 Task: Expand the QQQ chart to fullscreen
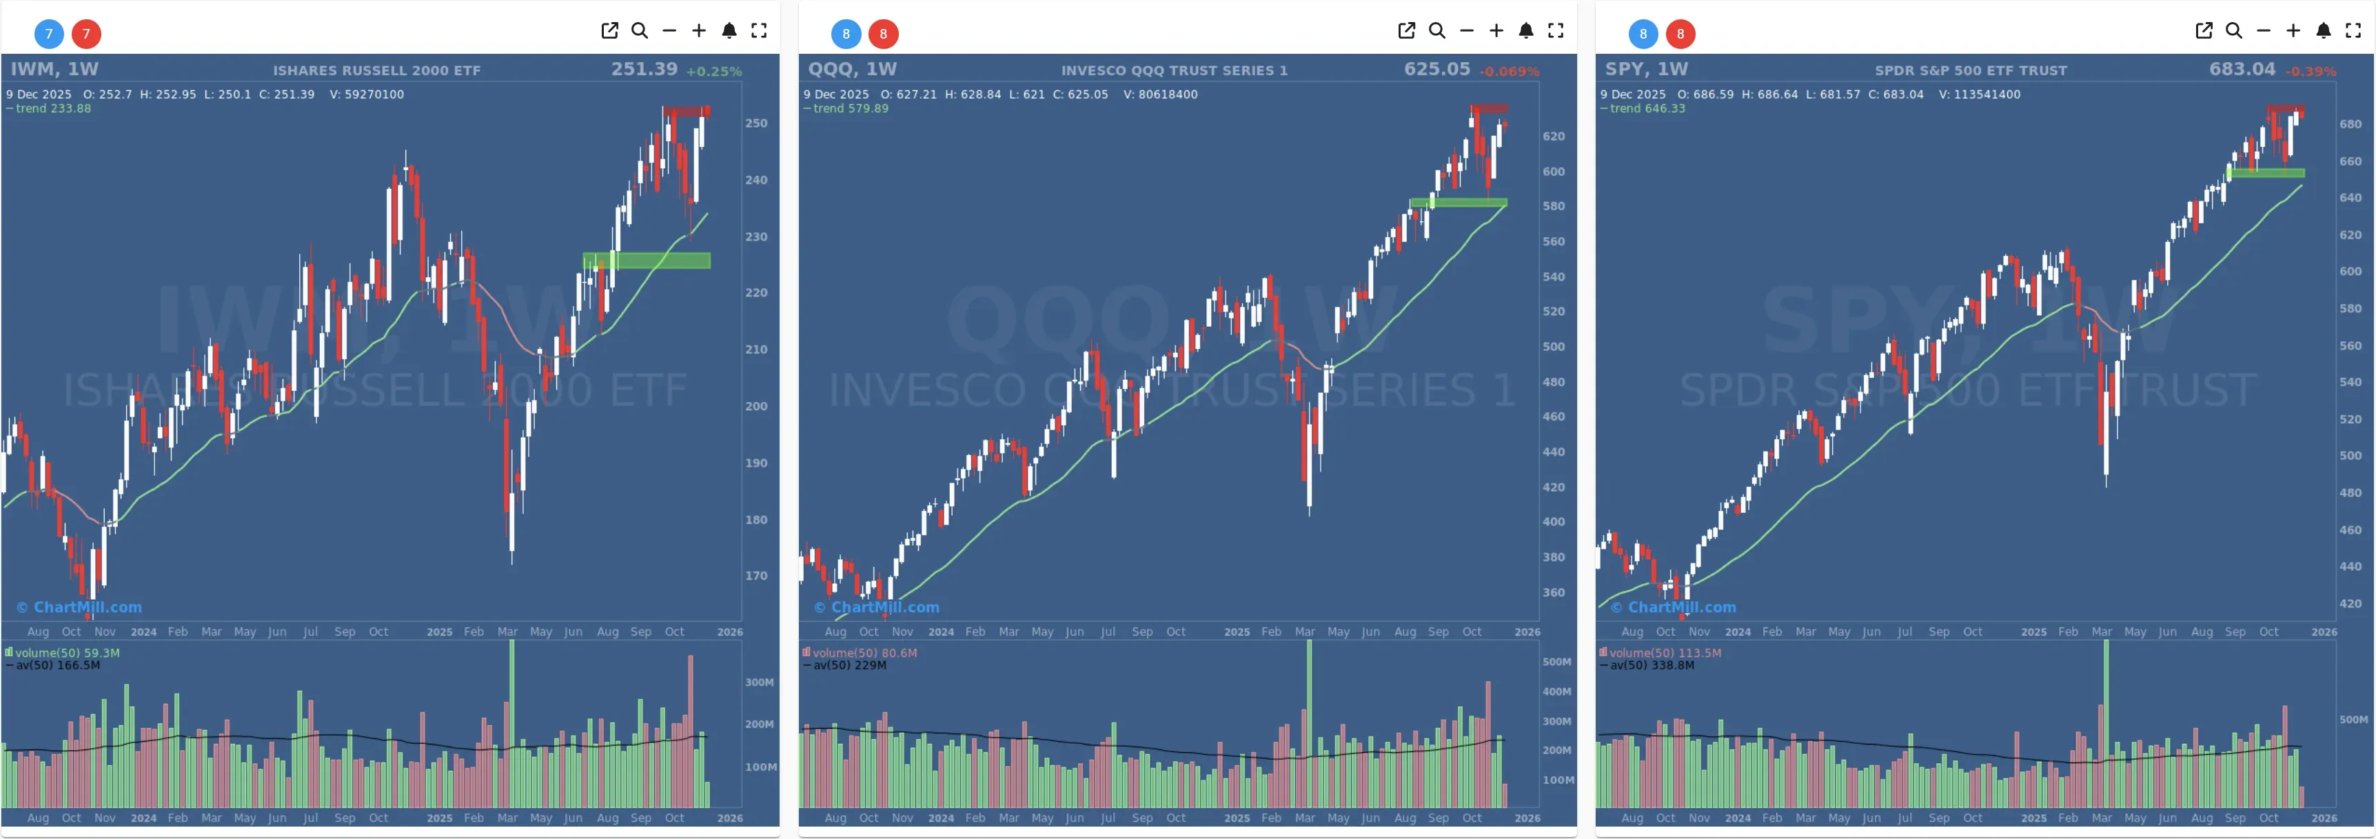[x=1556, y=30]
